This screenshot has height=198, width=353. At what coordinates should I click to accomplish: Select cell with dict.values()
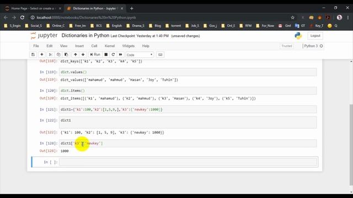tap(188, 72)
